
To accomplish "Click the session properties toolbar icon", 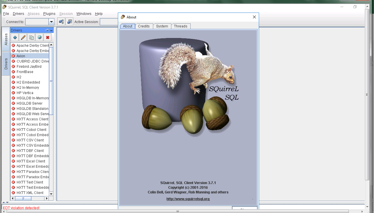I will pyautogui.click(x=61, y=22).
